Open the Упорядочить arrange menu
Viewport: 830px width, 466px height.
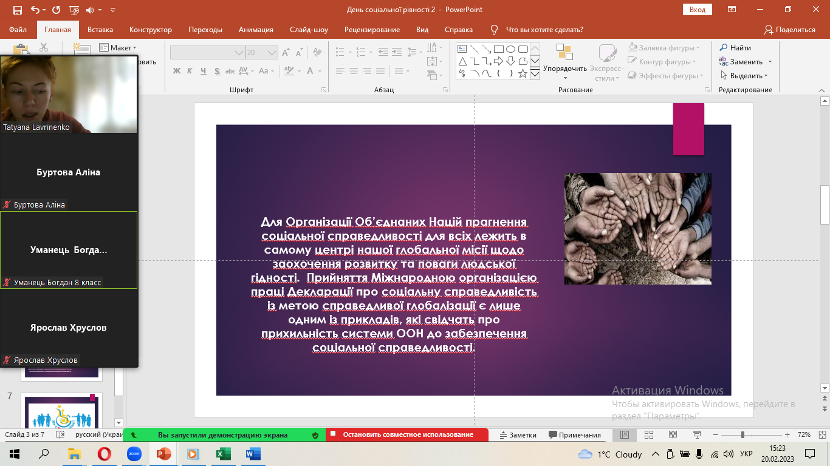click(x=565, y=62)
